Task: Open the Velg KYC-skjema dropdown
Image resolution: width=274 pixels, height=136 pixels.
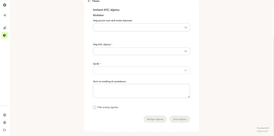Action: [141, 51]
